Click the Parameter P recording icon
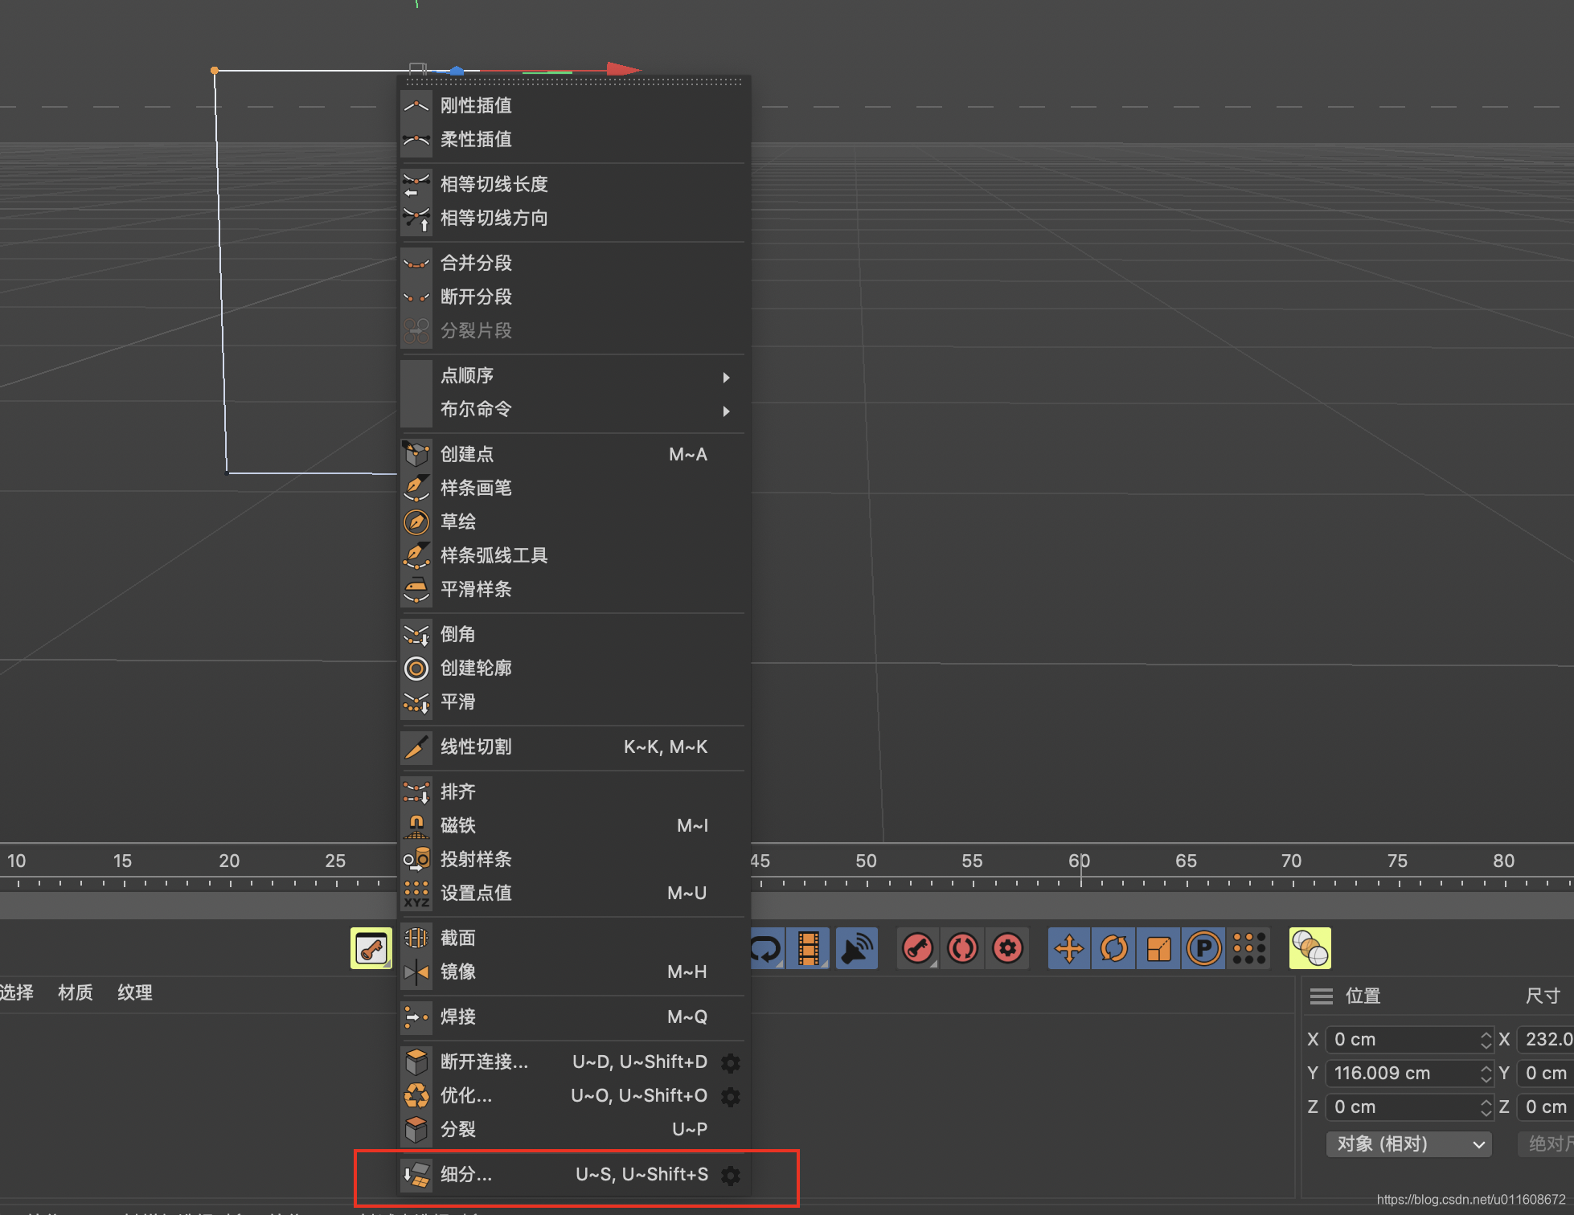 tap(1203, 949)
